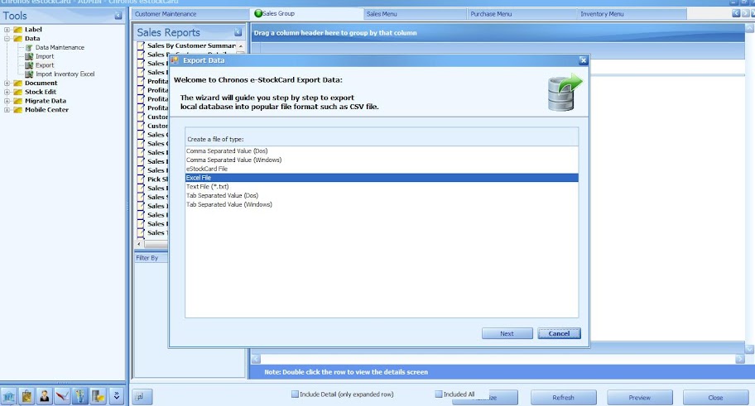Open the person module icon in bottom bar

point(45,396)
